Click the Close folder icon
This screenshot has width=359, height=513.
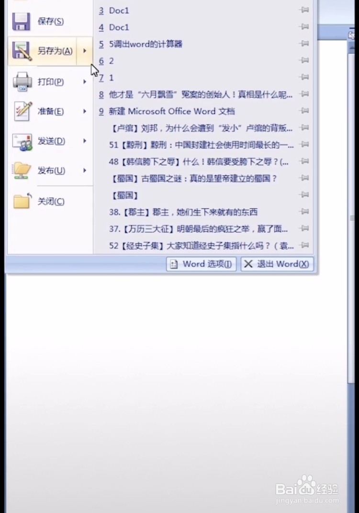click(22, 201)
